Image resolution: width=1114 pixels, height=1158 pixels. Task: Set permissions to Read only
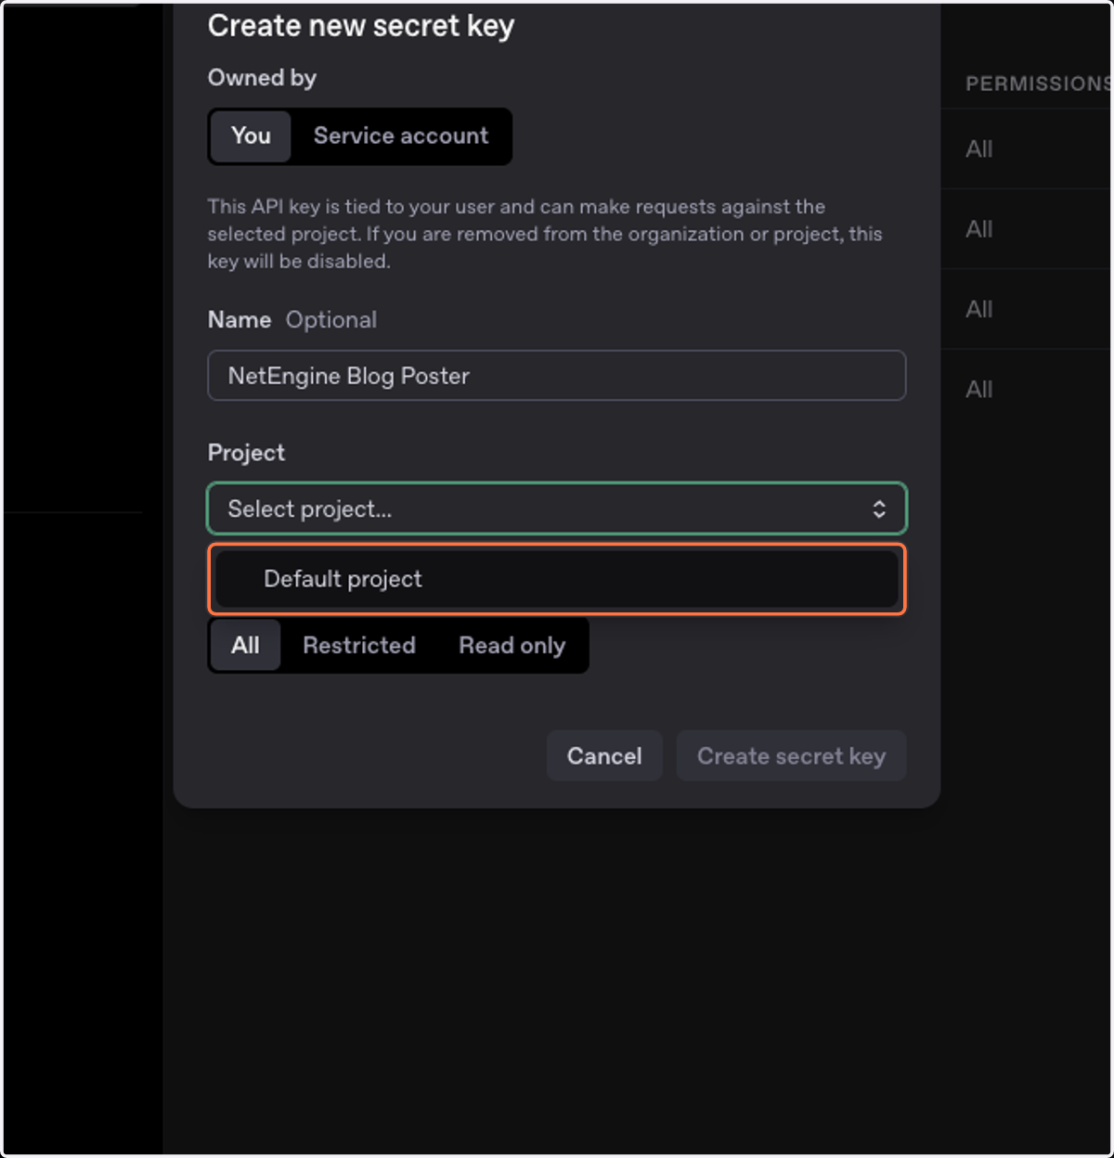(512, 645)
